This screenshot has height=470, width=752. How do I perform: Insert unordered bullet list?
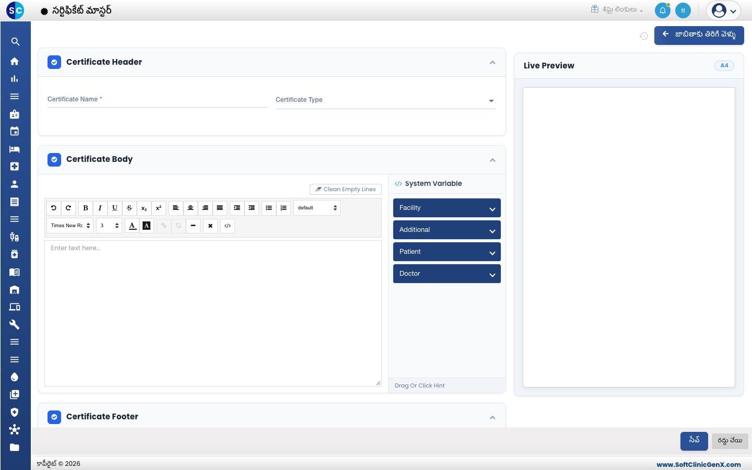(269, 208)
